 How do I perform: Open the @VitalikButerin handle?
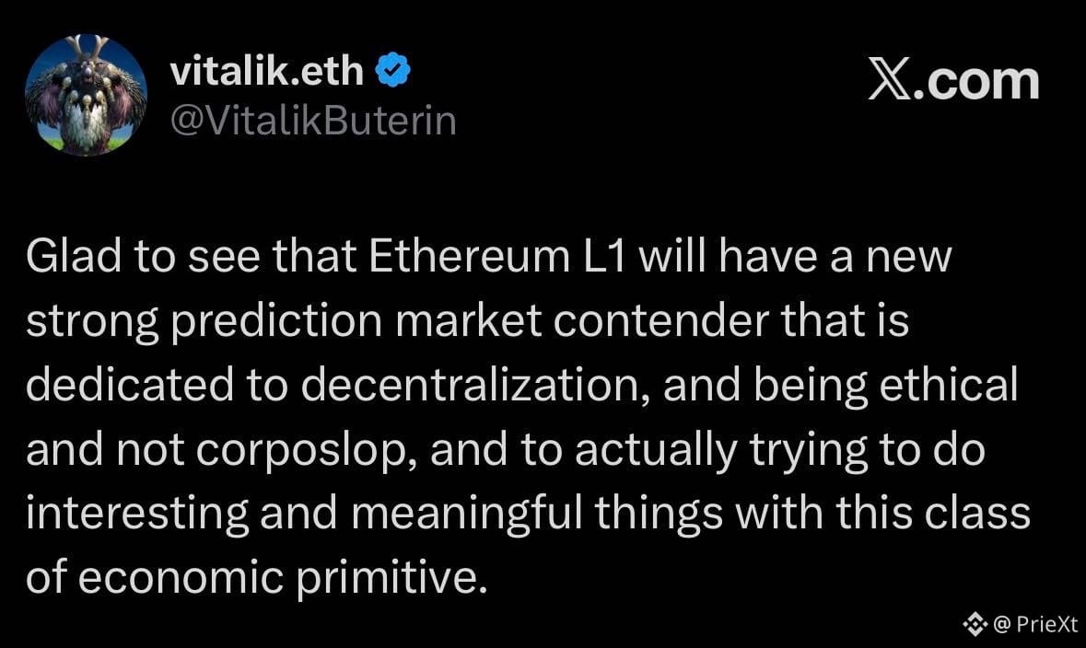tap(313, 121)
